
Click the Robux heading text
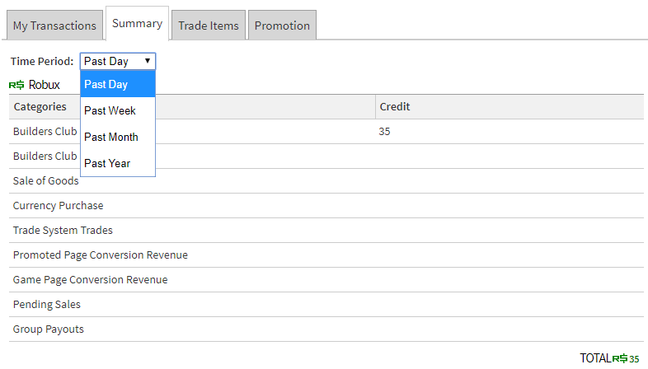click(45, 85)
